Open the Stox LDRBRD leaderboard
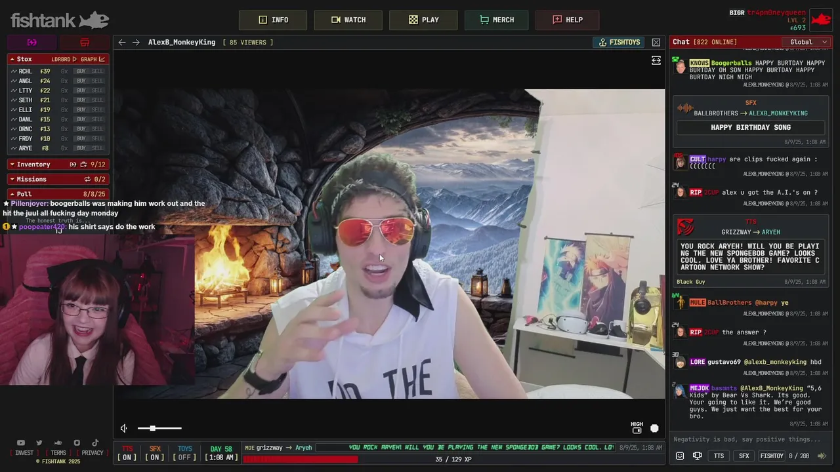This screenshot has width=840, height=472. [64, 59]
